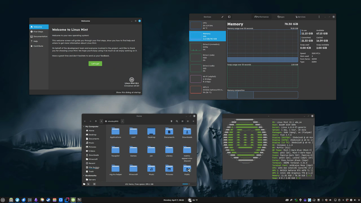
Task: Launch Steam from the taskbar
Action: tap(48, 200)
